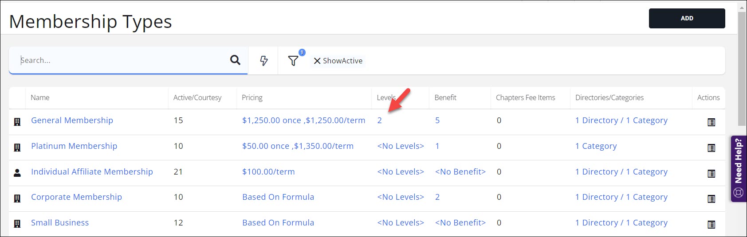Open General Membership levels count link
The height and width of the screenshot is (237, 747).
[x=379, y=120]
